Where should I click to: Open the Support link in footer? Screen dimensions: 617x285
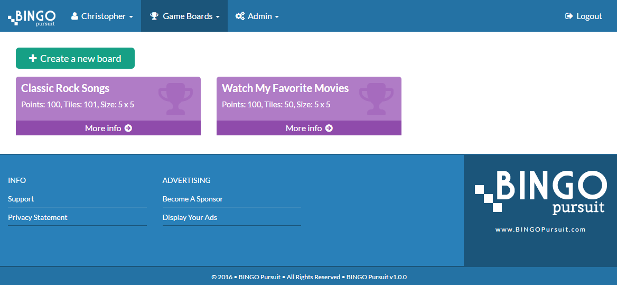pos(21,199)
